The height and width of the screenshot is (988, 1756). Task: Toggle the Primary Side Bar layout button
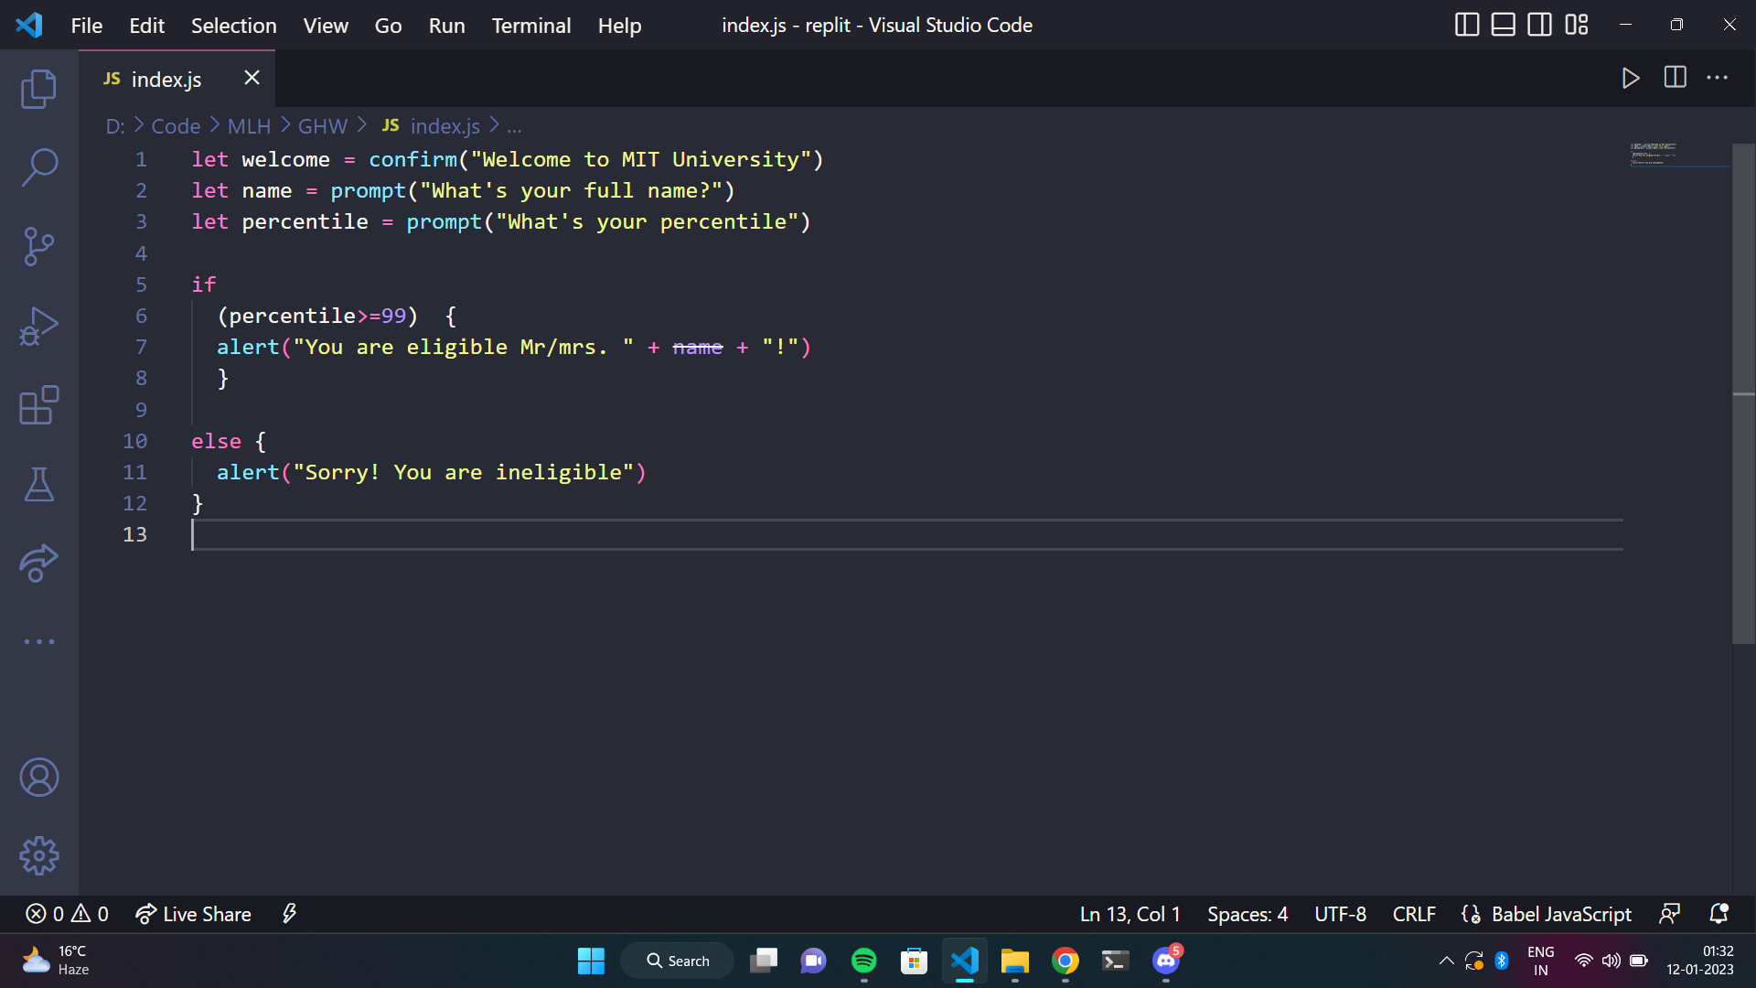point(1466,25)
